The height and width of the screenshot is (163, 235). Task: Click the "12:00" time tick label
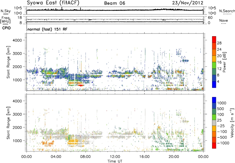[x=115, y=157]
